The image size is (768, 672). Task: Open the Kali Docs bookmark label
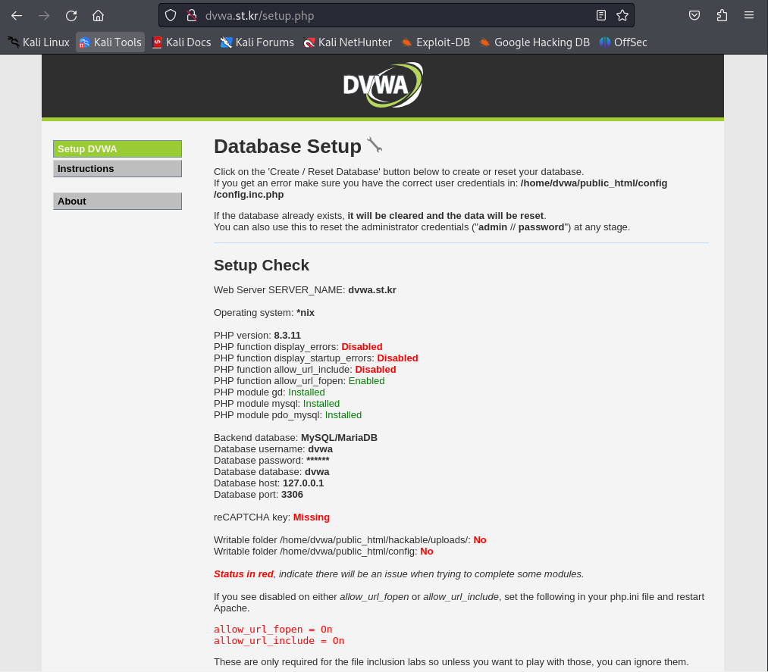click(x=189, y=42)
